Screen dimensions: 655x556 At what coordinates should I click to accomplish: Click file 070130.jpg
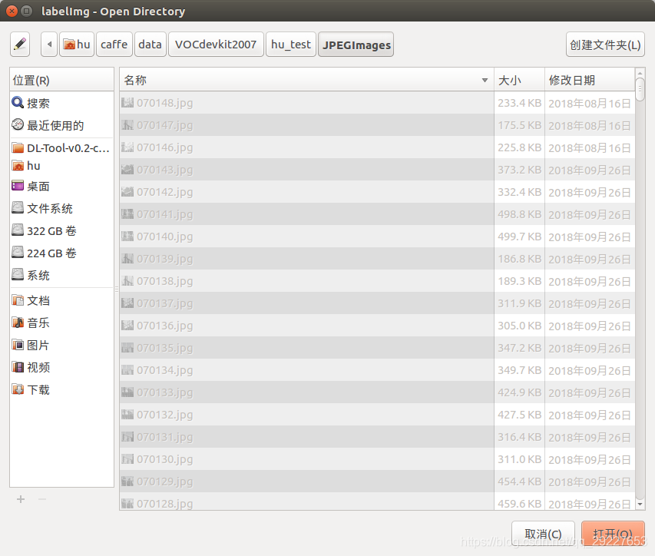click(306, 459)
